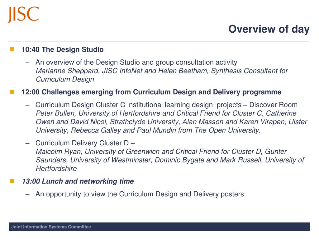Click the 'Curriculum Delivery Cluster D' line

[x=85, y=143]
